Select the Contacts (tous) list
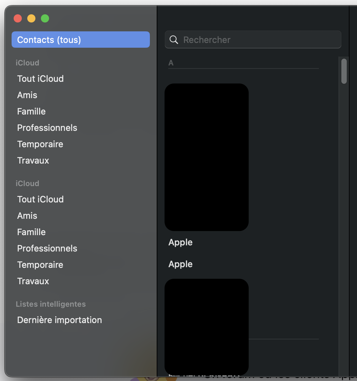Screen dimensions: 357x381 [80, 40]
